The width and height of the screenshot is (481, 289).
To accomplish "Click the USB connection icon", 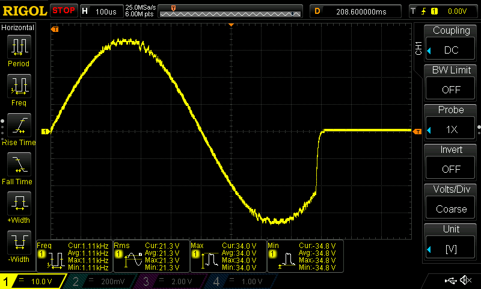I will point(450,281).
